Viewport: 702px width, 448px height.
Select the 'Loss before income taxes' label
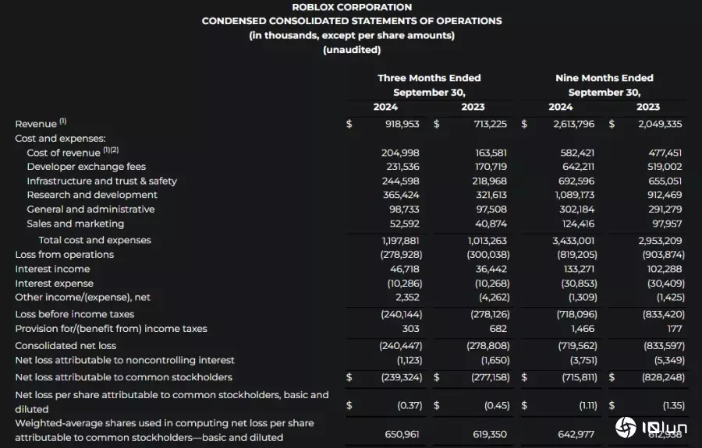pos(75,314)
